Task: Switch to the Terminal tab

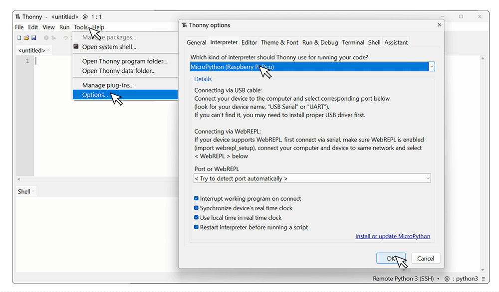Action: [x=353, y=42]
